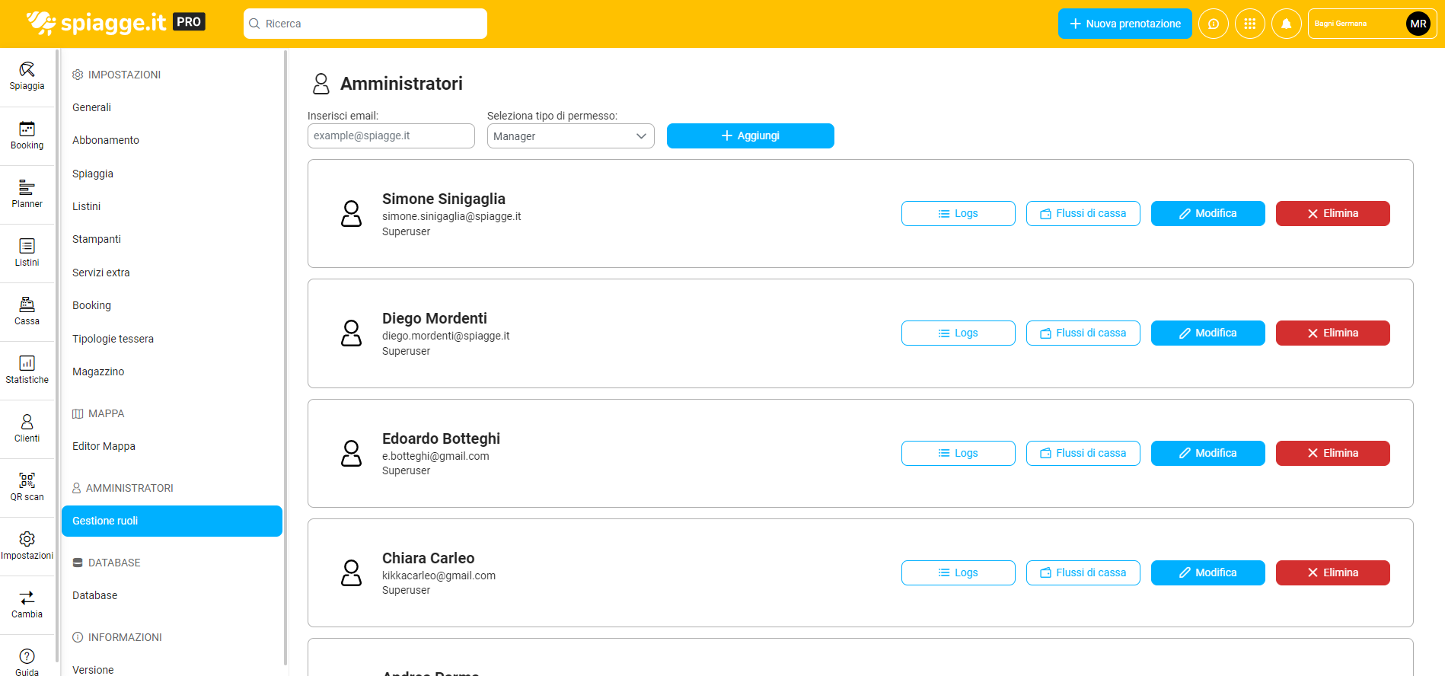
Task: Launch the QR scan icon
Action: [27, 481]
